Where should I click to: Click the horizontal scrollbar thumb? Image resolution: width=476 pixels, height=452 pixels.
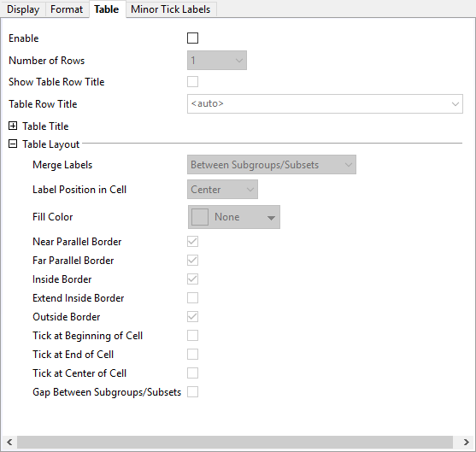click(235, 442)
